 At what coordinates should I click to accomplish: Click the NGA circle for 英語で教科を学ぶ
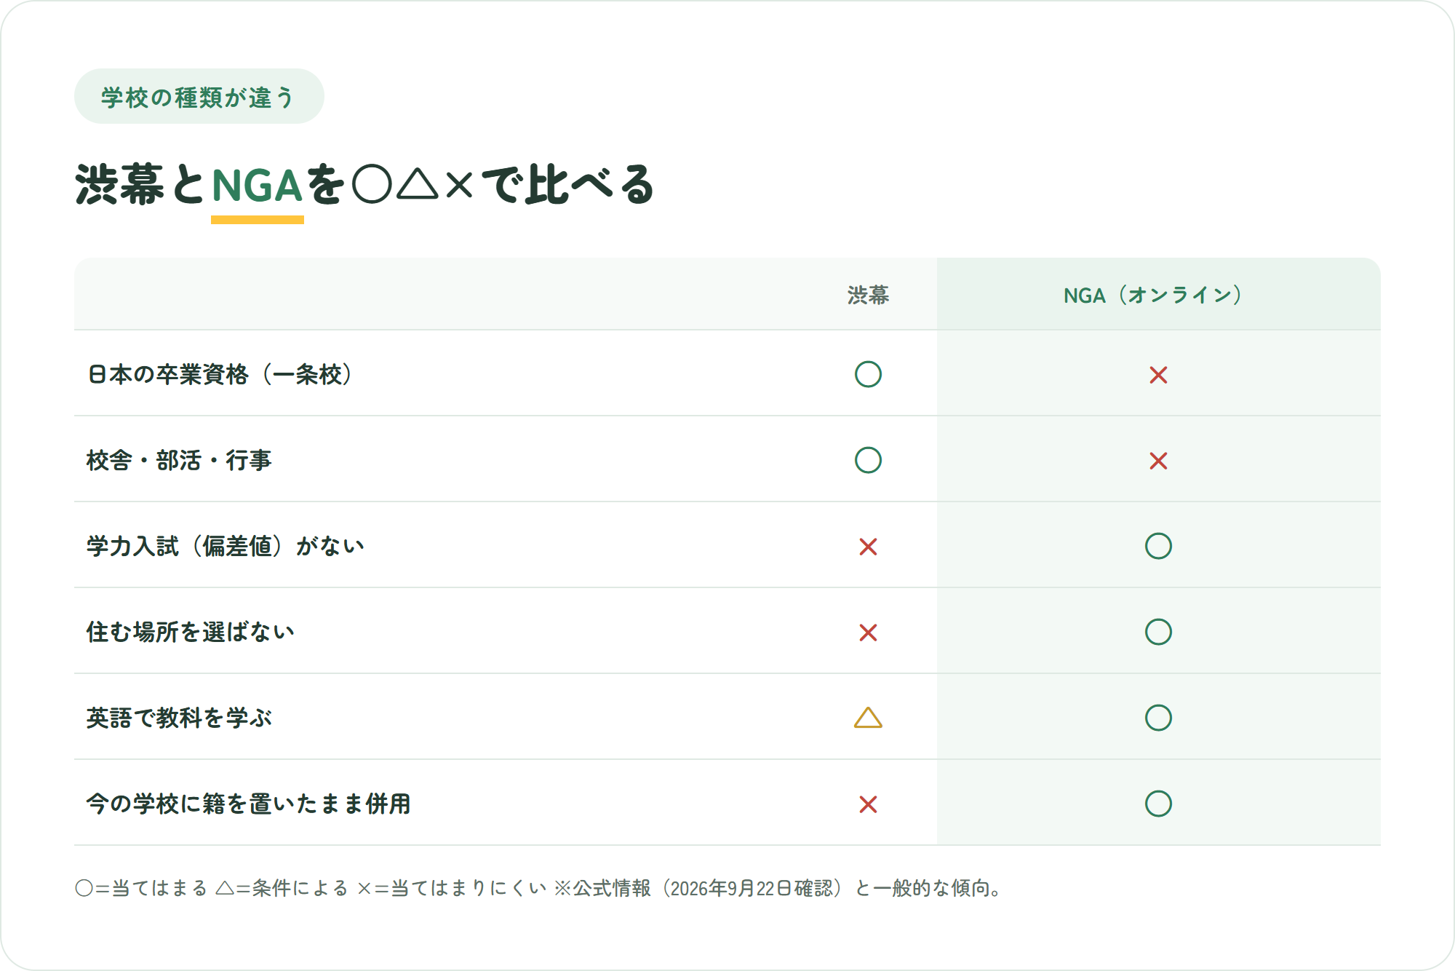(1158, 718)
